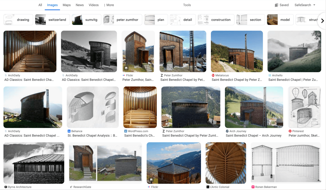Screen dimensions: 326x190
Task: Click the Pinterest source favicon
Action: (x=290, y=131)
